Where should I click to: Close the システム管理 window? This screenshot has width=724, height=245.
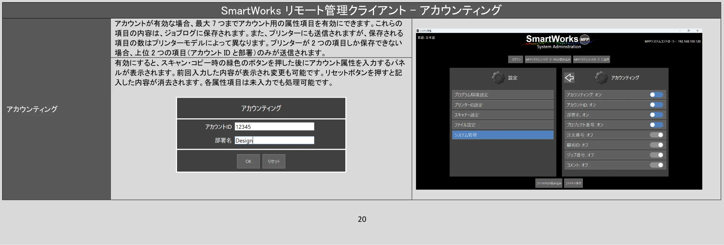click(697, 31)
